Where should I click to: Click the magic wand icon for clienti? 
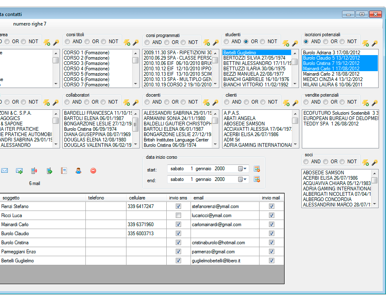pos(295,102)
